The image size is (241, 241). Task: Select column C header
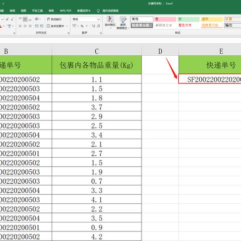coord(97,51)
